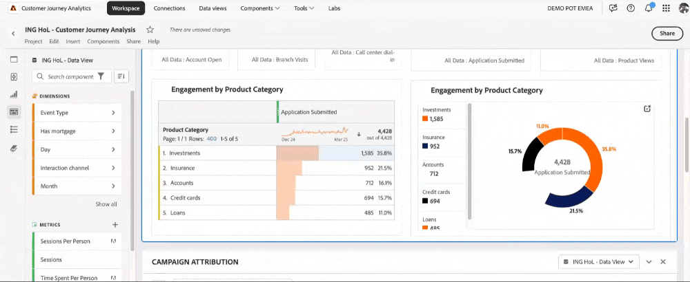Screen dimensions: 690x282
Task: Open the Insert menu
Action: (73, 41)
